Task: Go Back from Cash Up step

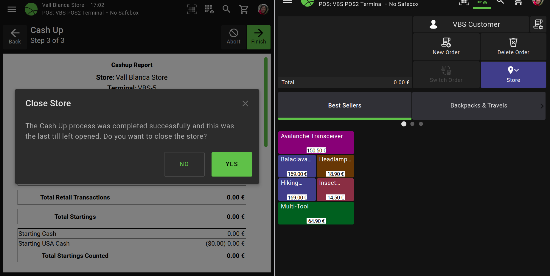Action: coord(15,37)
